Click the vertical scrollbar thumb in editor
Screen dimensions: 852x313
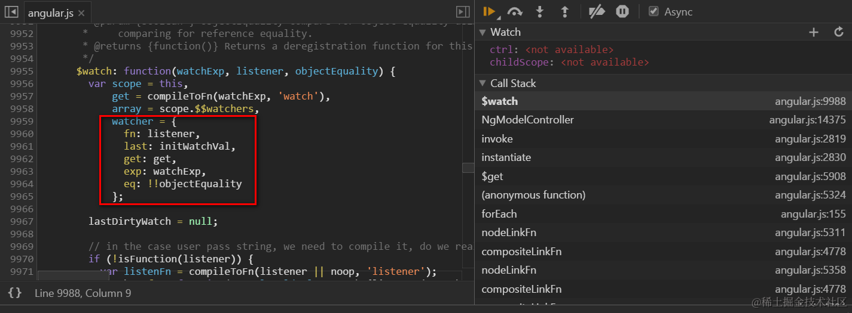(468, 168)
